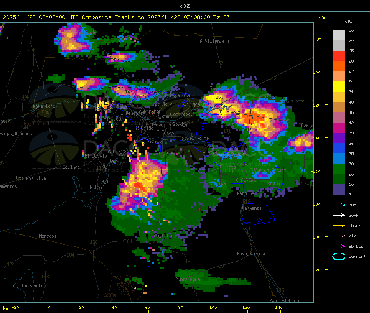Click the '-220' tick on the vertical axis
370x313 pixels.
click(316, 270)
